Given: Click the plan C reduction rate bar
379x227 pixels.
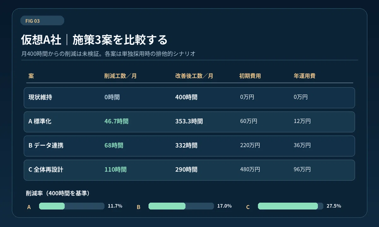Looking at the screenshot, I should click(x=291, y=206).
